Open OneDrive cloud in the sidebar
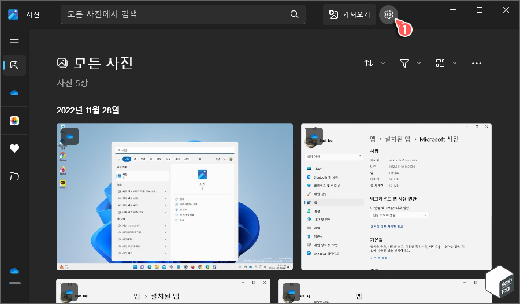The width and height of the screenshot is (520, 304). 14,93
